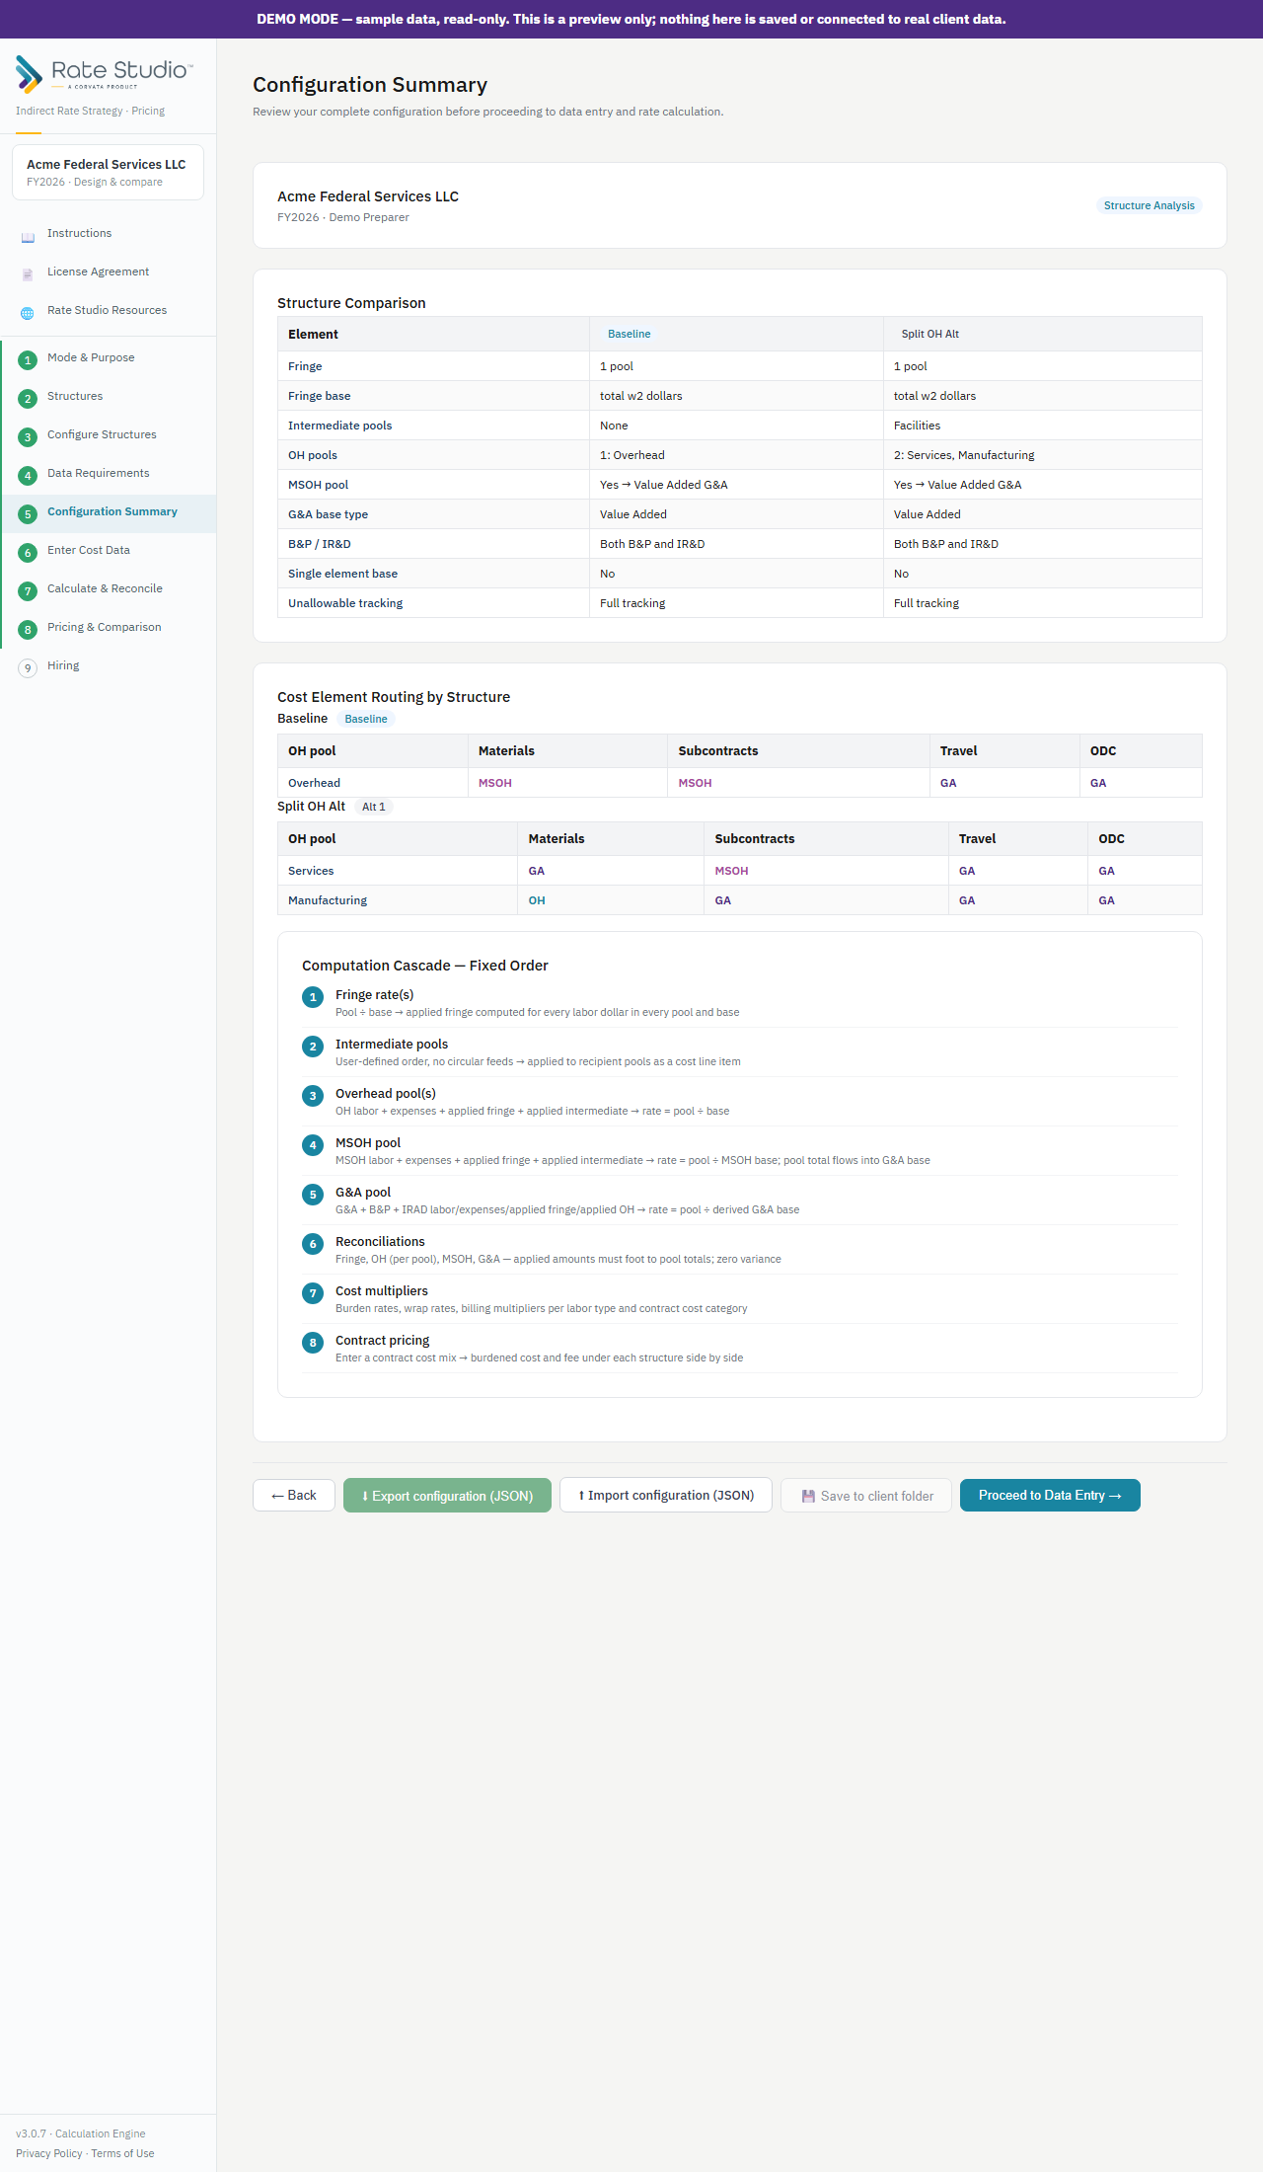Click Save to client folder
The width and height of the screenshot is (1263, 2172).
click(x=866, y=1496)
